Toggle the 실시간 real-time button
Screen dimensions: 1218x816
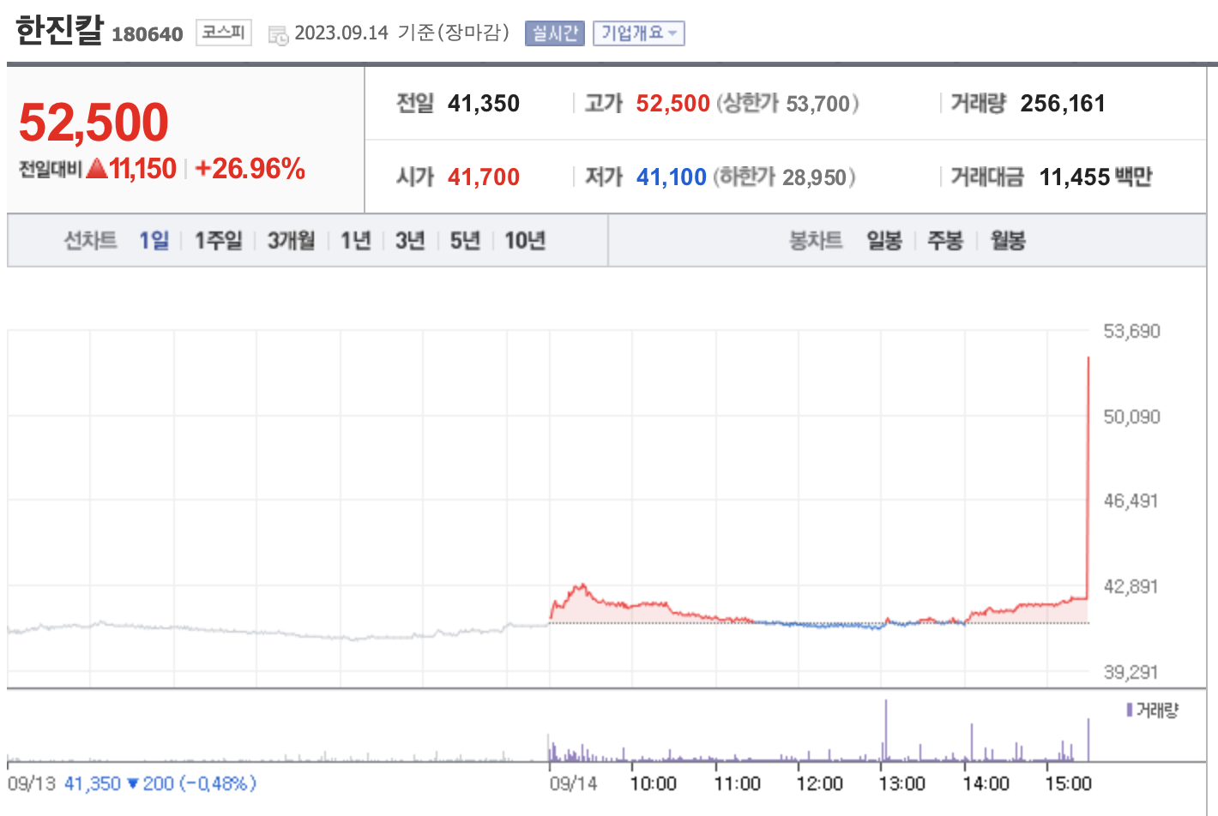coord(554,33)
